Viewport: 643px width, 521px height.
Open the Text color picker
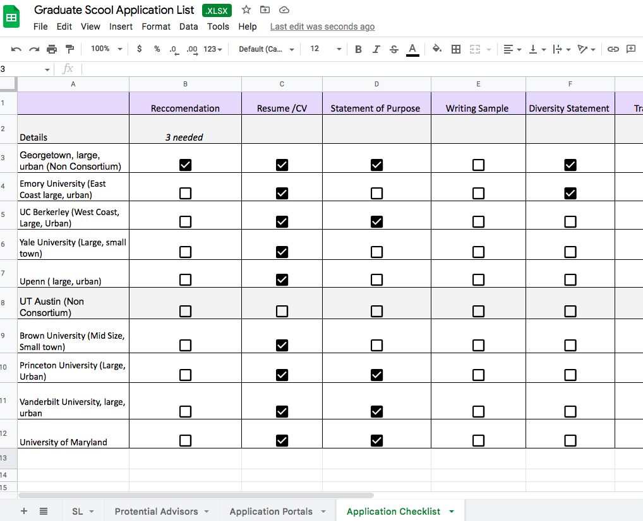click(x=412, y=49)
